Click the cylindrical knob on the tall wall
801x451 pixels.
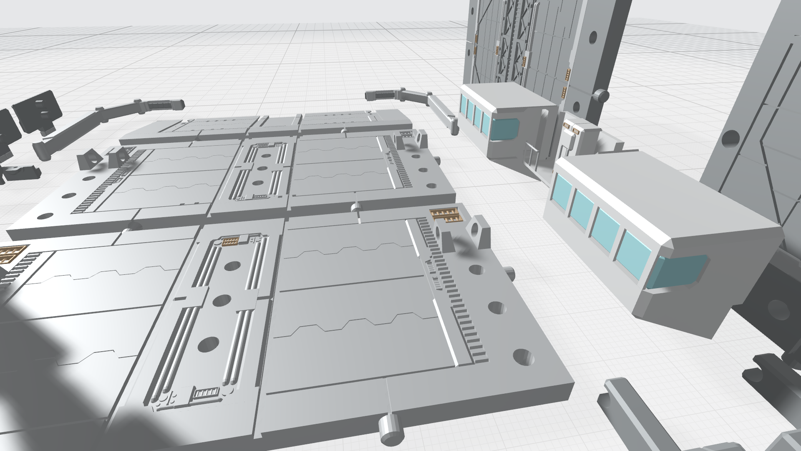[x=601, y=96]
